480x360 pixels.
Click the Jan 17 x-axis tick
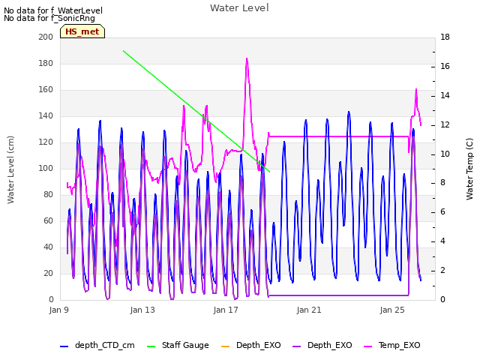pyautogui.click(x=226, y=310)
